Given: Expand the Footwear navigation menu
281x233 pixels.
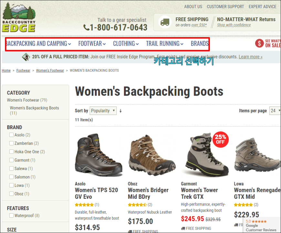Looking at the screenshot, I should coord(92,44).
